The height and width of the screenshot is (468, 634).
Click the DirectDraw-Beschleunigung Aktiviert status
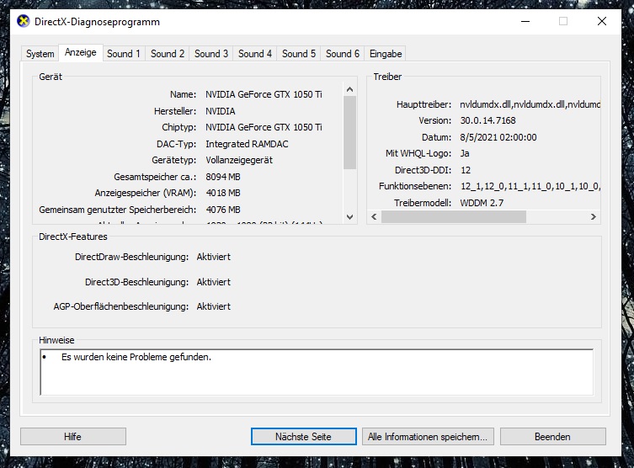click(214, 257)
